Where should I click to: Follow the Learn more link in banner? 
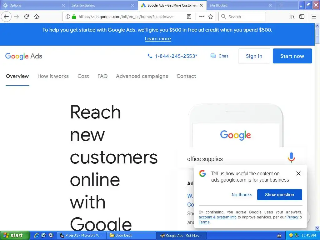pyautogui.click(x=158, y=38)
